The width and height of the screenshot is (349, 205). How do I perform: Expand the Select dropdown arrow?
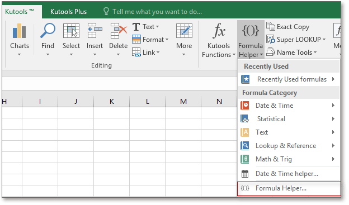coord(71,55)
